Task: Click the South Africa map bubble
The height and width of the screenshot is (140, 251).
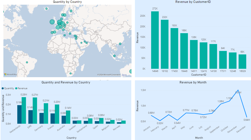Action: (70, 74)
